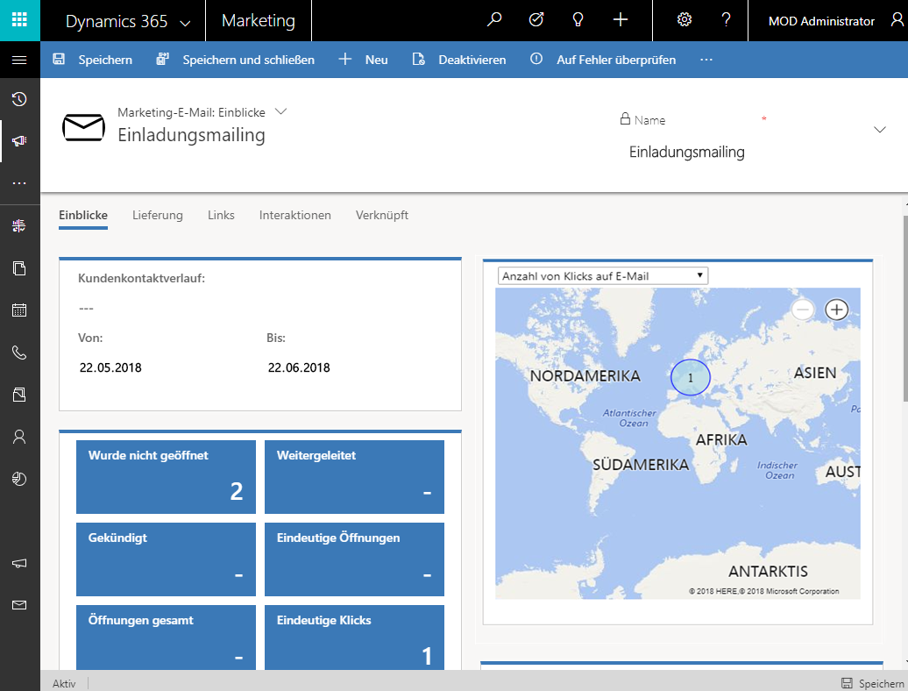Click the Wurde nicht geöffnet tile
This screenshot has width=908, height=691.
(x=167, y=477)
